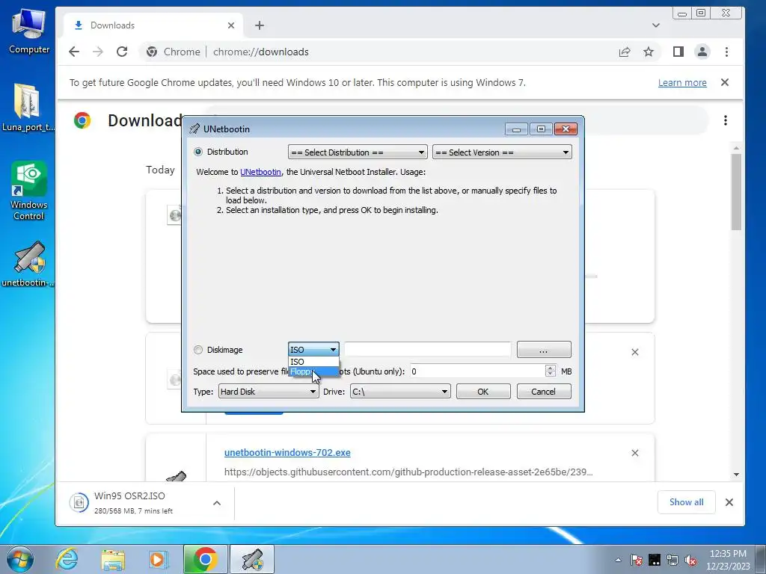Viewport: 766px width, 574px height.
Task: Open the Type dropdown showing Hard Disk
Action: [269, 392]
